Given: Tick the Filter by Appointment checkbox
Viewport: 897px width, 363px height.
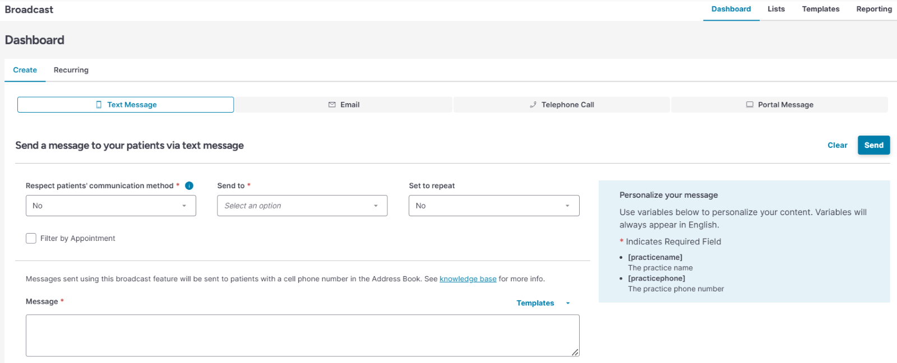Looking at the screenshot, I should click(x=31, y=239).
